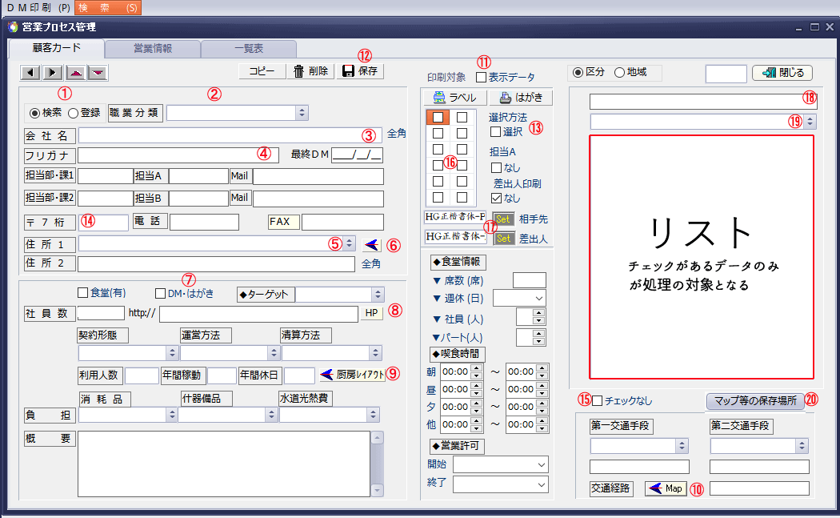Image resolution: width=840 pixels, height=518 pixels.
Task: Click the next record right-arrow button
Action: click(52, 73)
